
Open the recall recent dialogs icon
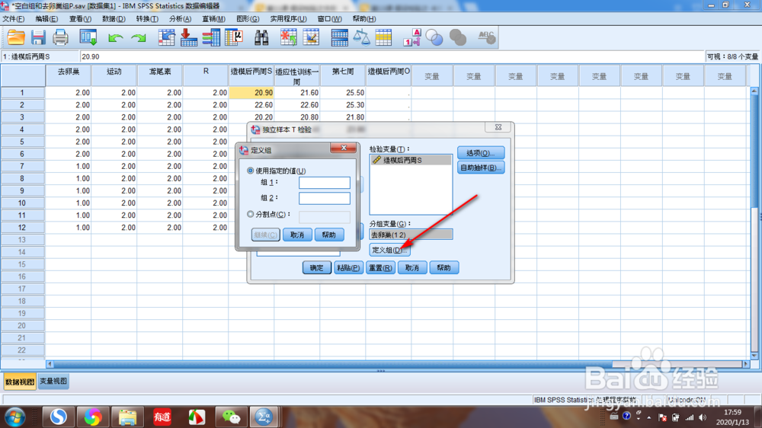tap(88, 37)
